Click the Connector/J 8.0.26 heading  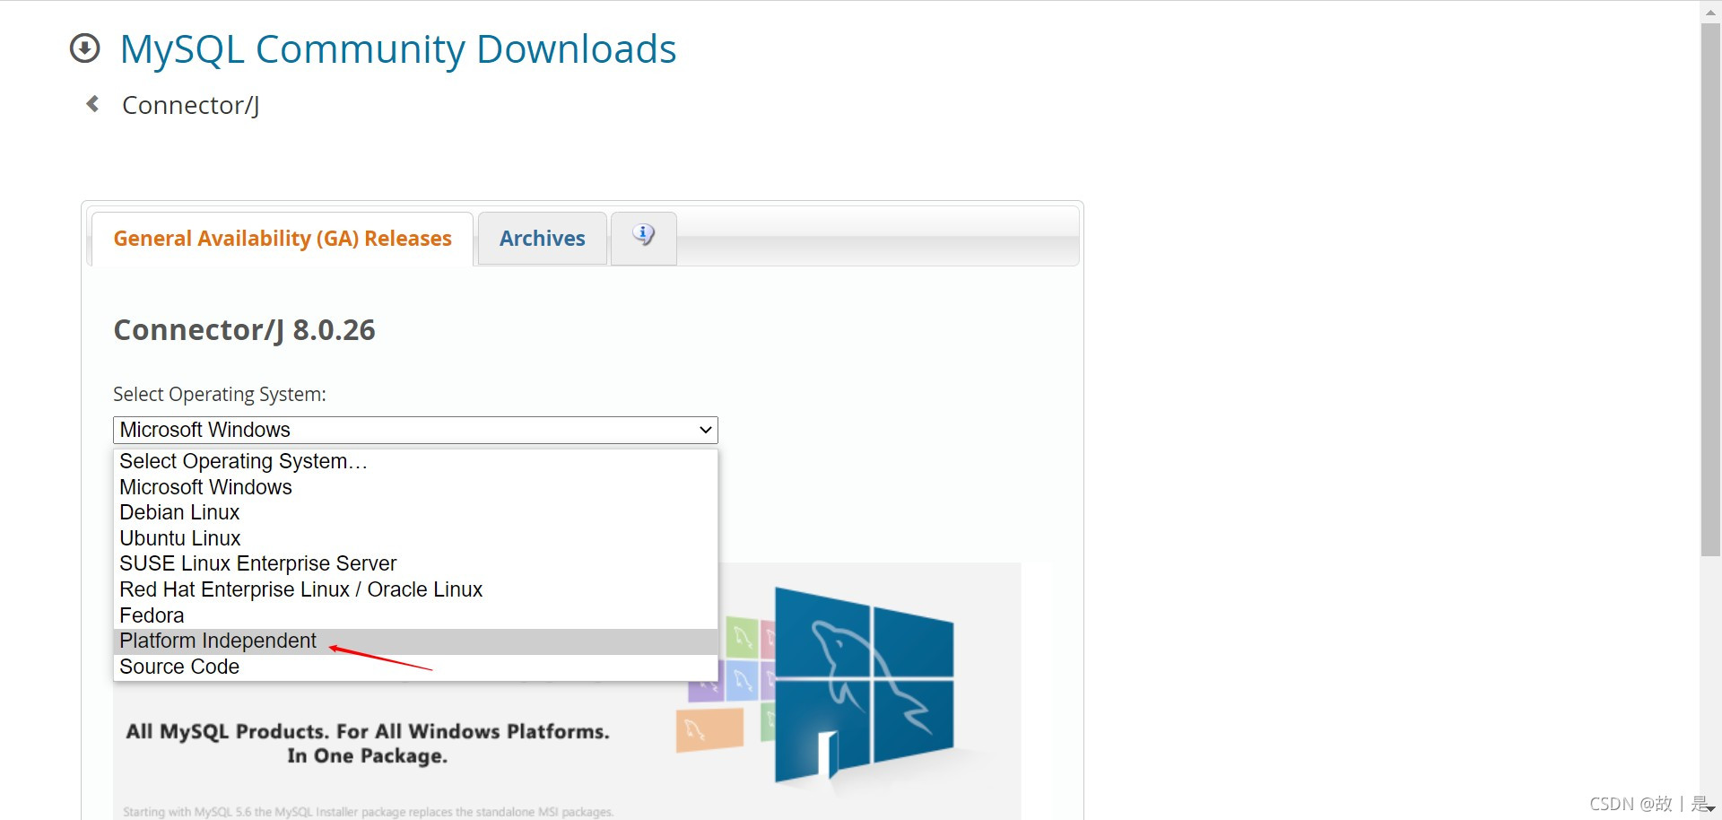[x=244, y=330]
